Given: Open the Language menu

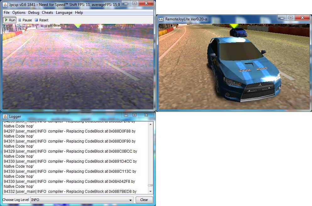Looking at the screenshot, I should [64, 13].
